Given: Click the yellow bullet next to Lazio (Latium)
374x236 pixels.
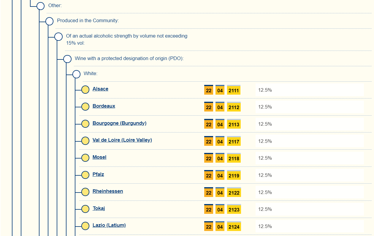Looking at the screenshot, I should point(85,226).
